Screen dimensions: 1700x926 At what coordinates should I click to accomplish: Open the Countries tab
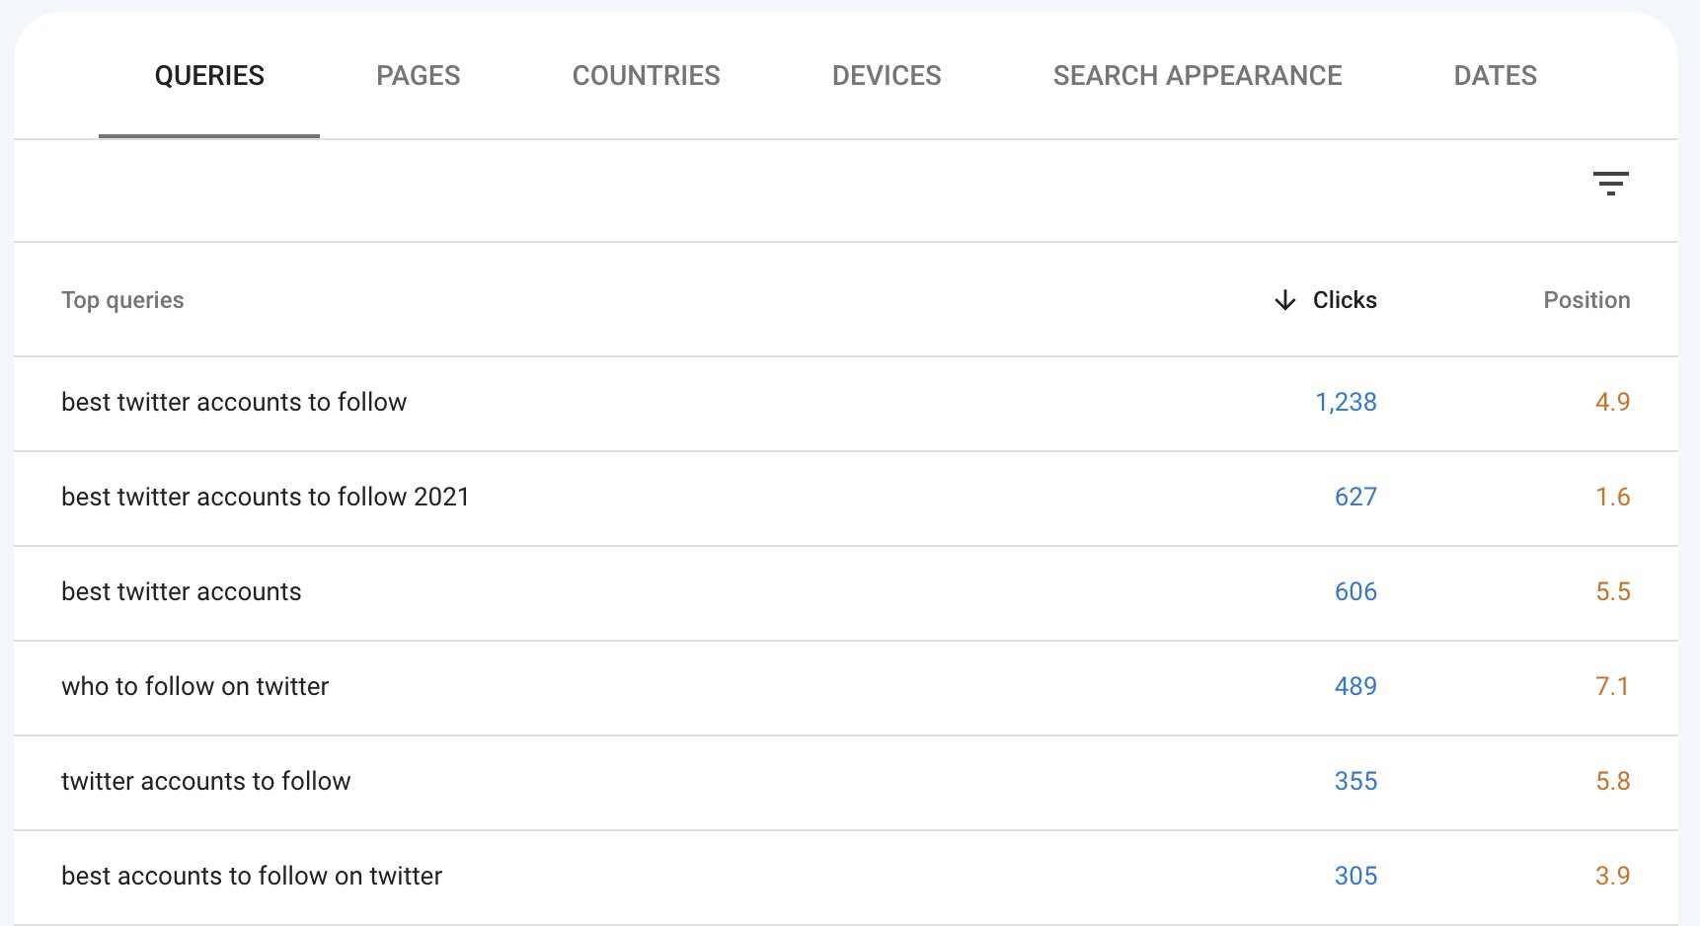(x=647, y=76)
